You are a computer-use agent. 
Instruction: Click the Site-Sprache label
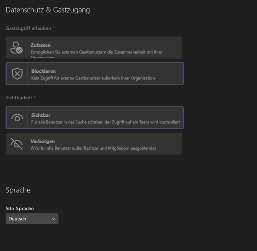click(x=20, y=208)
